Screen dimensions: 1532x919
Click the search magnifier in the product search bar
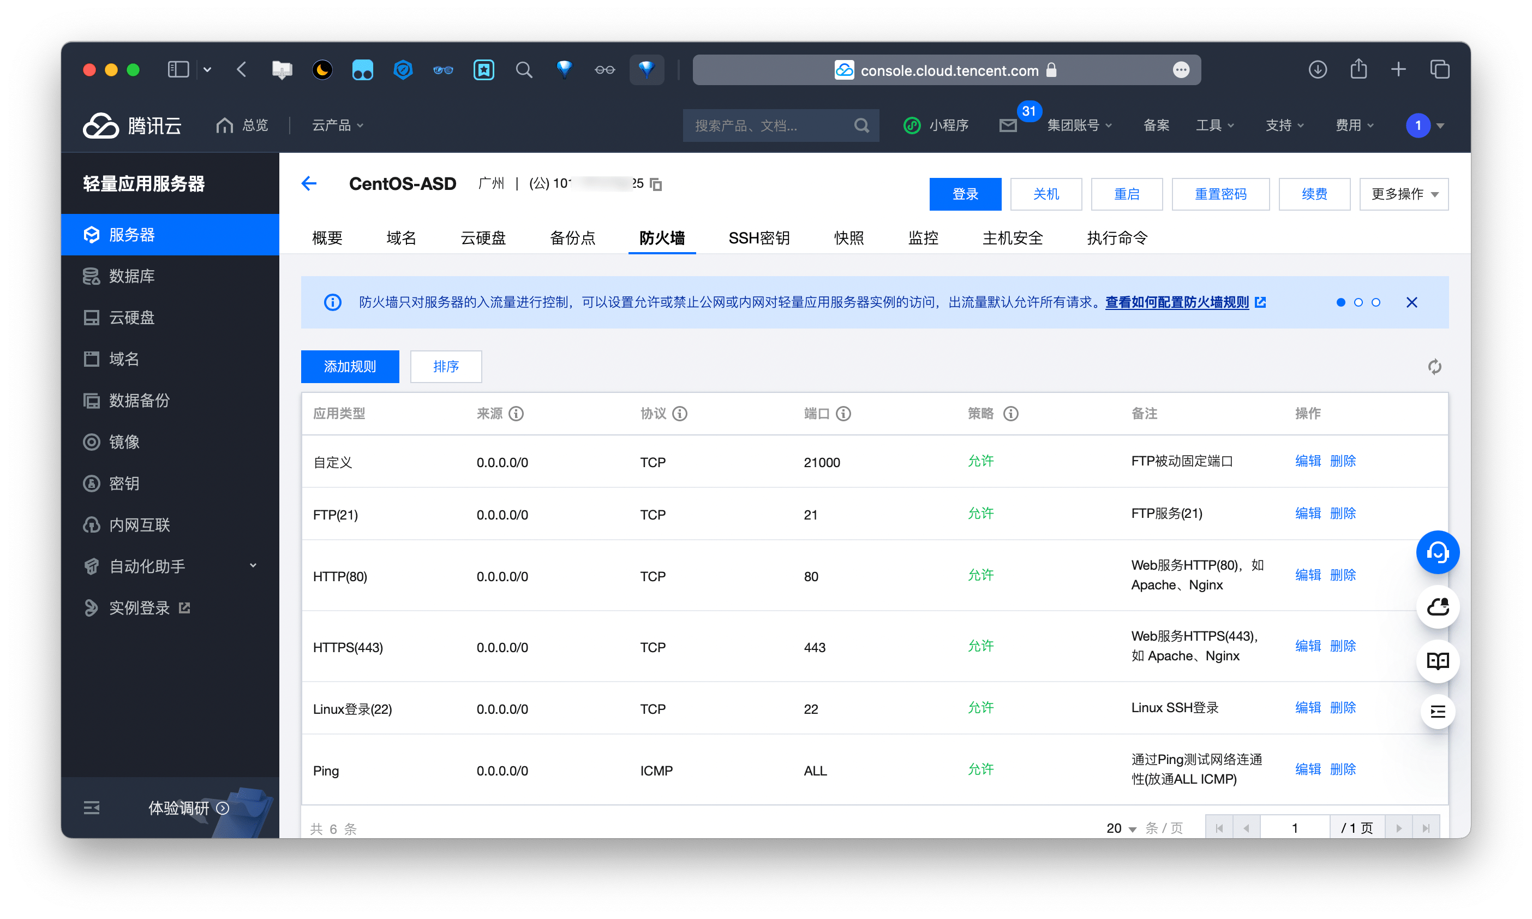coord(861,125)
